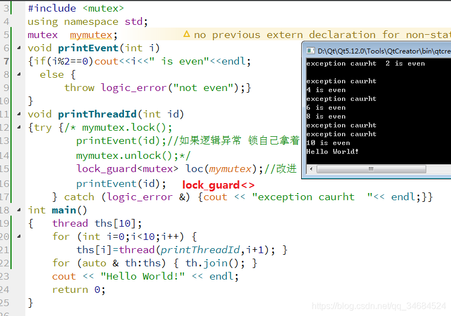Click the cout "Hello World!" statement
Image resolution: width=451 pixels, height=316 pixels.
(145, 276)
